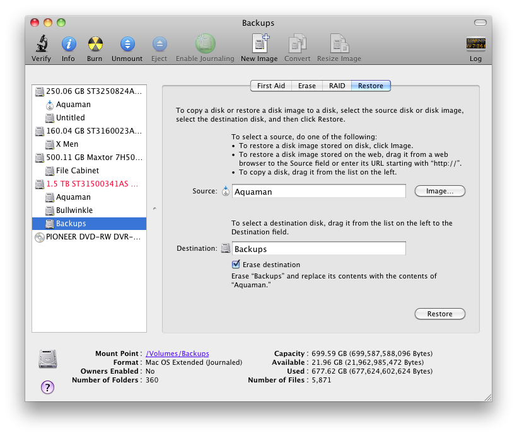Select Aquaman volume under the 250.06 GB disk
This screenshot has height=436, width=517.
(x=89, y=105)
